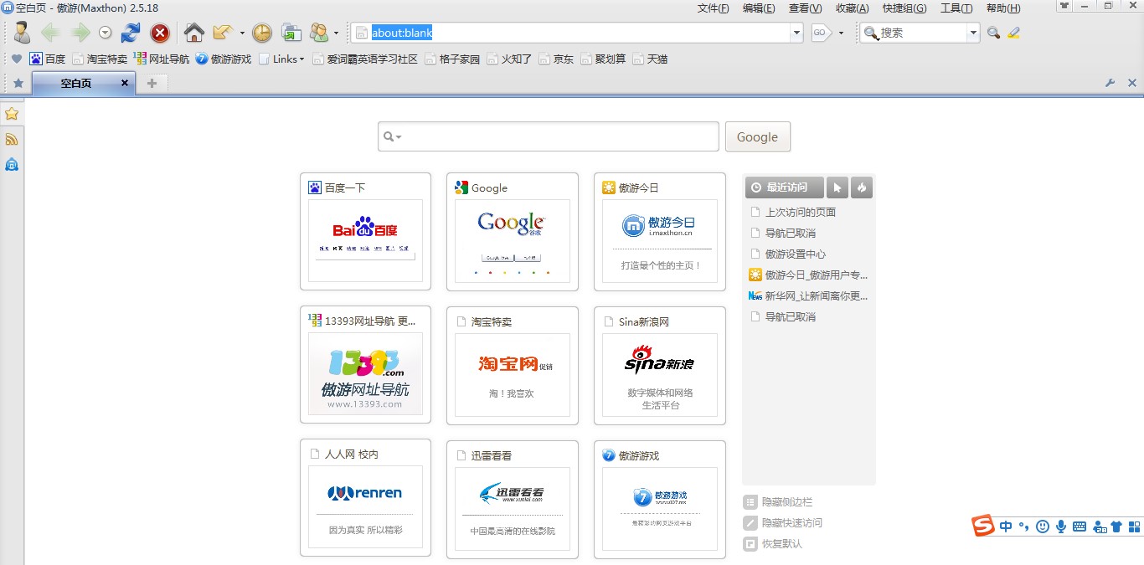Toggle Sogou microphone voice input
This screenshot has width=1144, height=565.
(1061, 526)
